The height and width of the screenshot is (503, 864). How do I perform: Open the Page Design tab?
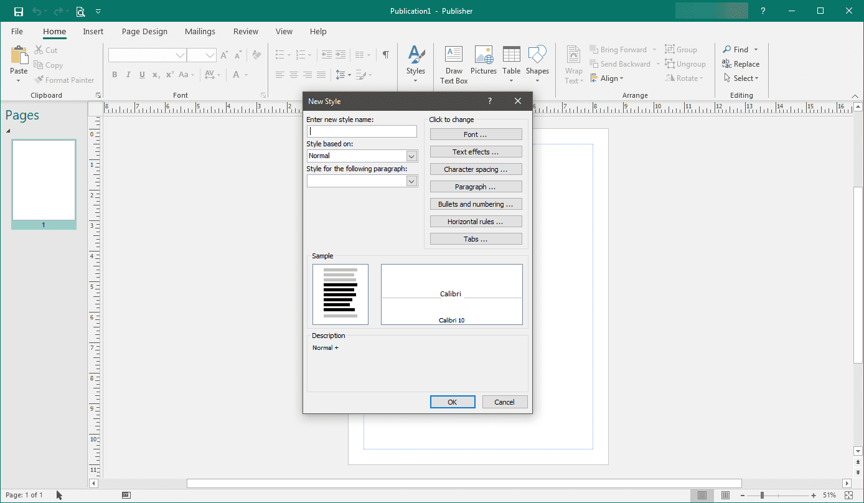click(144, 32)
